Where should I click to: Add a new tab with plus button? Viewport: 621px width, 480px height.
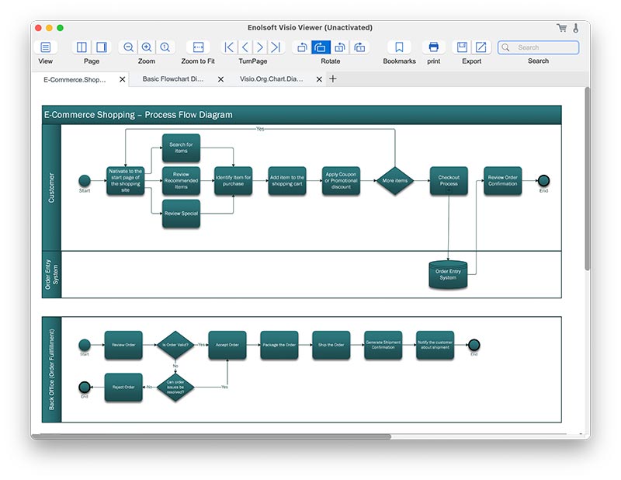[333, 79]
